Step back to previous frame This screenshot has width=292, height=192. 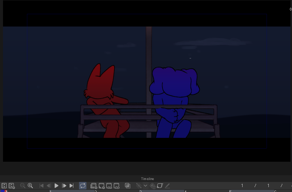[x=49, y=186]
